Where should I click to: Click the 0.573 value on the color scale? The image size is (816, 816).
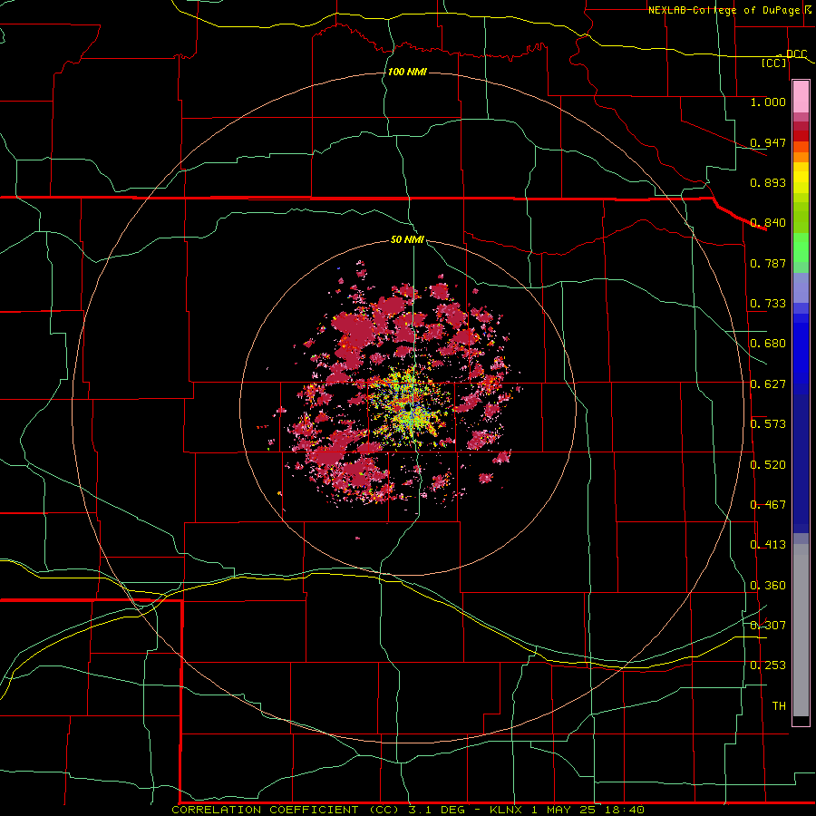click(x=768, y=424)
